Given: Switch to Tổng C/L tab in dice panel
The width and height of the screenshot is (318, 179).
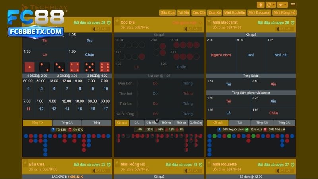Looking at the screenshot, I should coord(67,123).
